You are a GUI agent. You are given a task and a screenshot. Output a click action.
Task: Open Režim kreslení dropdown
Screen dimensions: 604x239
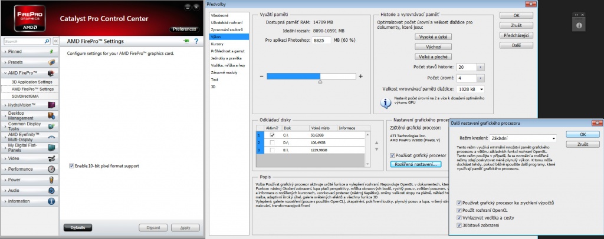pyautogui.click(x=523, y=138)
